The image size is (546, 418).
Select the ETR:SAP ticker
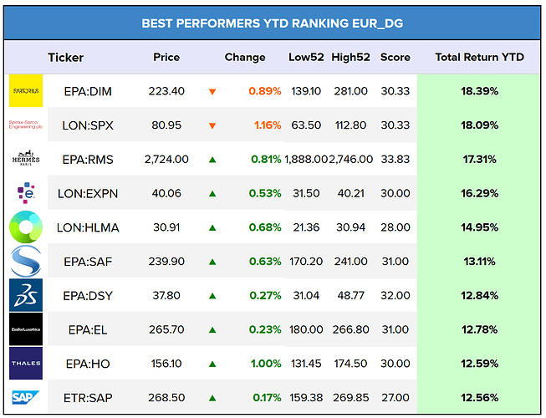pyautogui.click(x=88, y=398)
